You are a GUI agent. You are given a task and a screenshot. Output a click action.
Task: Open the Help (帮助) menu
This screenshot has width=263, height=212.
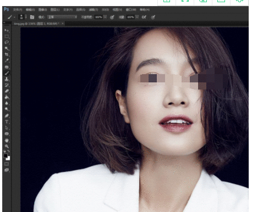click(145, 10)
